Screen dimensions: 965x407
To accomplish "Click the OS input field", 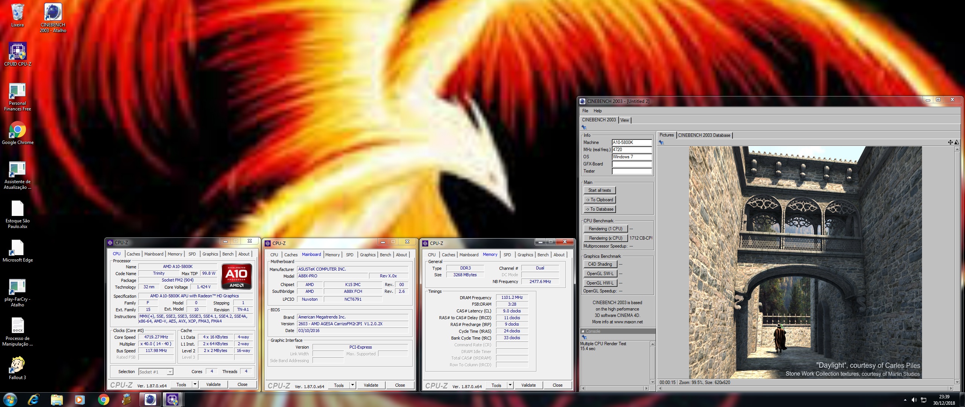I will [632, 157].
